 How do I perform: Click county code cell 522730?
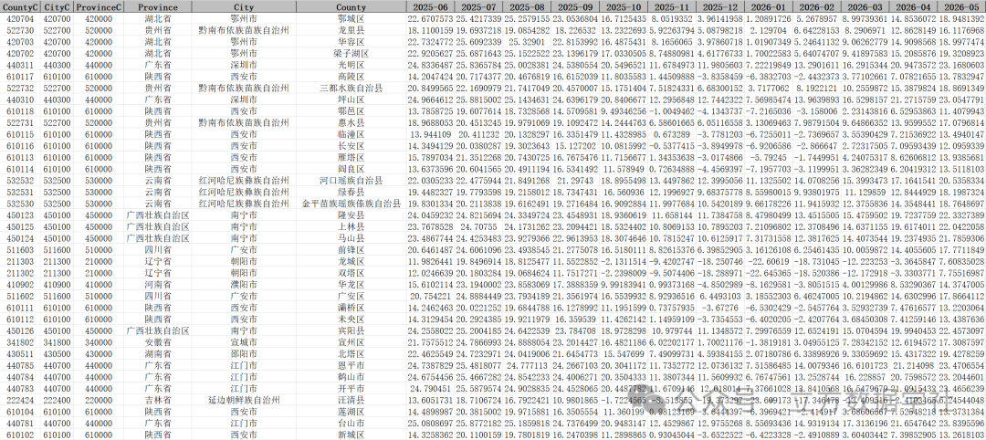[x=20, y=30]
